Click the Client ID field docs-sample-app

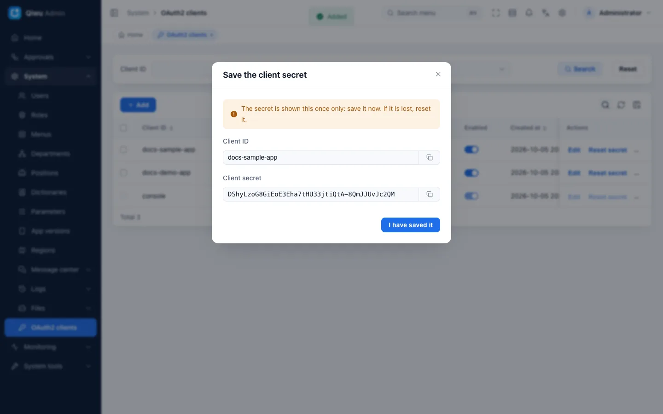point(321,157)
